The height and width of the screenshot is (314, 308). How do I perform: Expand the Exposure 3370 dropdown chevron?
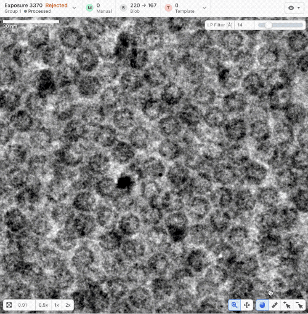(x=75, y=8)
